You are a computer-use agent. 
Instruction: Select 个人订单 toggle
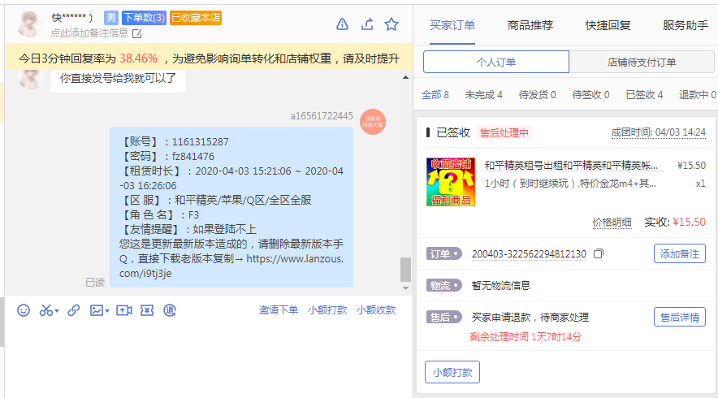tap(496, 62)
